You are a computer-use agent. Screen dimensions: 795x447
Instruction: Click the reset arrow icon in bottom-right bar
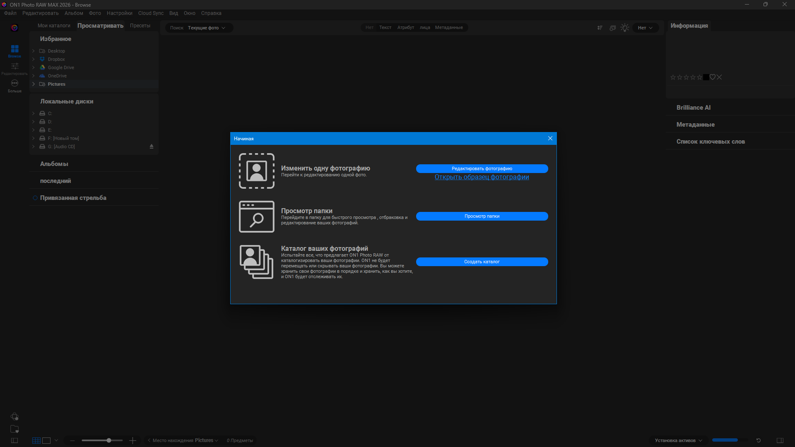(759, 440)
